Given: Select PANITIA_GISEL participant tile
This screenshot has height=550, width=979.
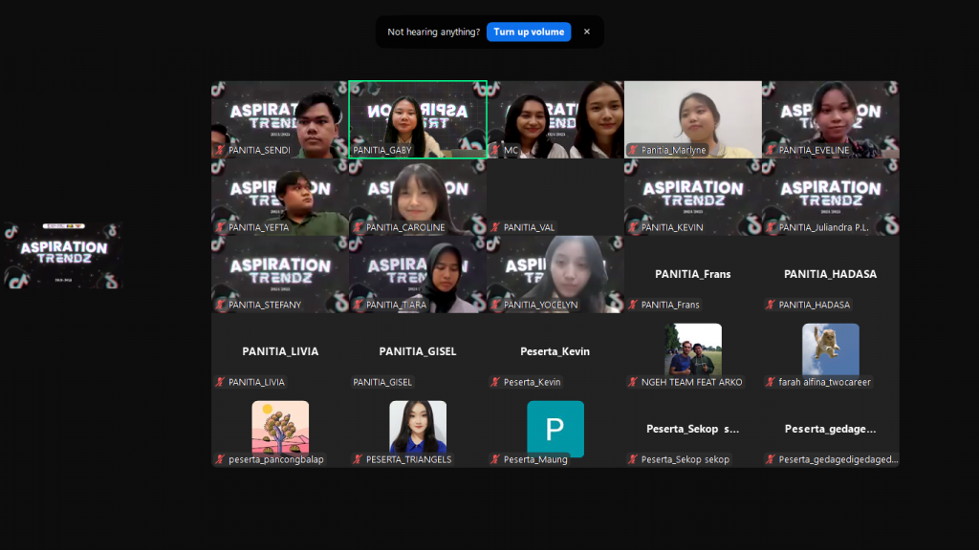Looking at the screenshot, I should tap(418, 351).
